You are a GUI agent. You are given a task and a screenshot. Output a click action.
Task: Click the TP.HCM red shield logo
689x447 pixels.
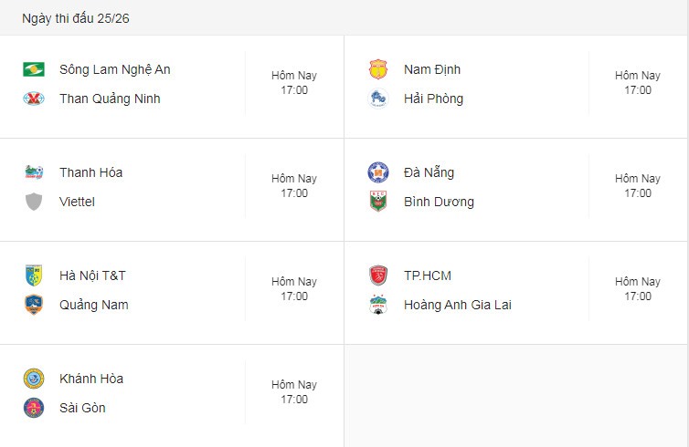(378, 275)
